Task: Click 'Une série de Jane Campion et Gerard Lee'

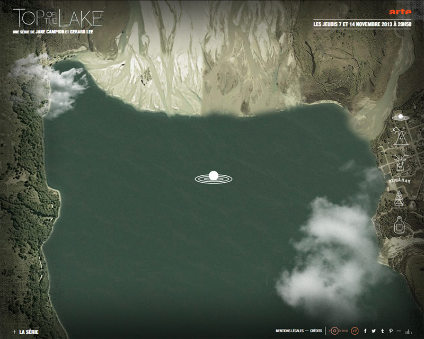Action: point(53,32)
